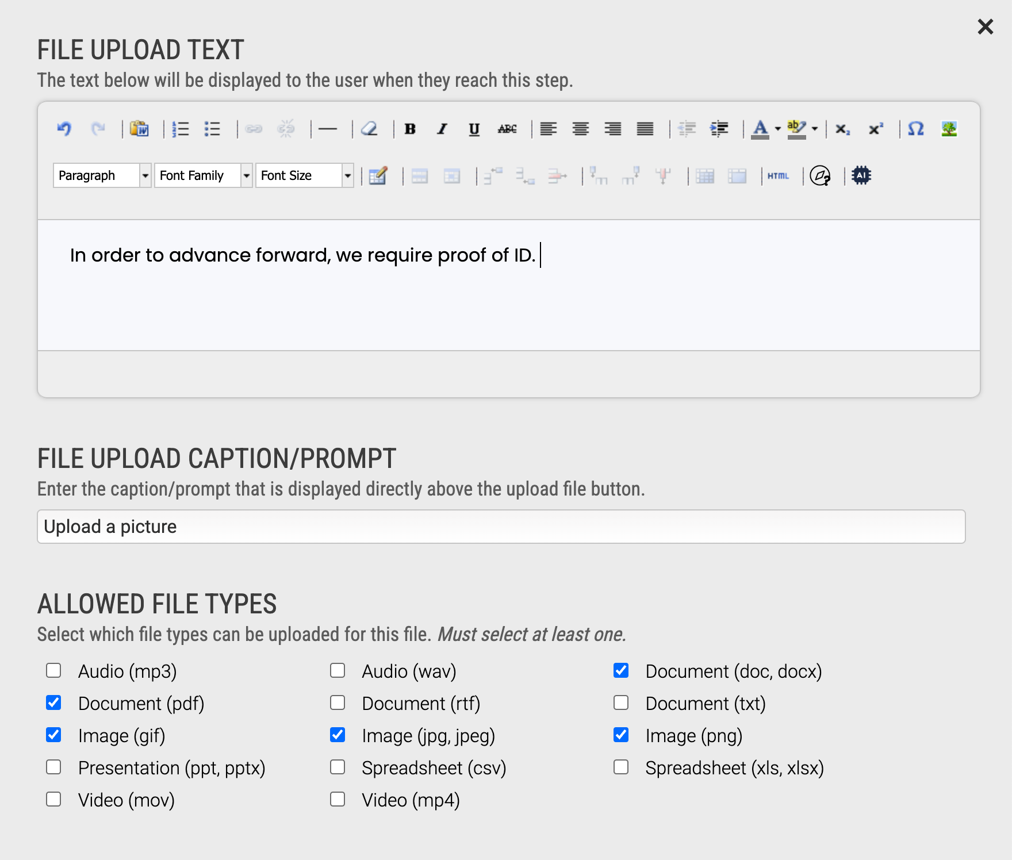Insert a bulleted list
The width and height of the screenshot is (1012, 860).
coord(212,129)
